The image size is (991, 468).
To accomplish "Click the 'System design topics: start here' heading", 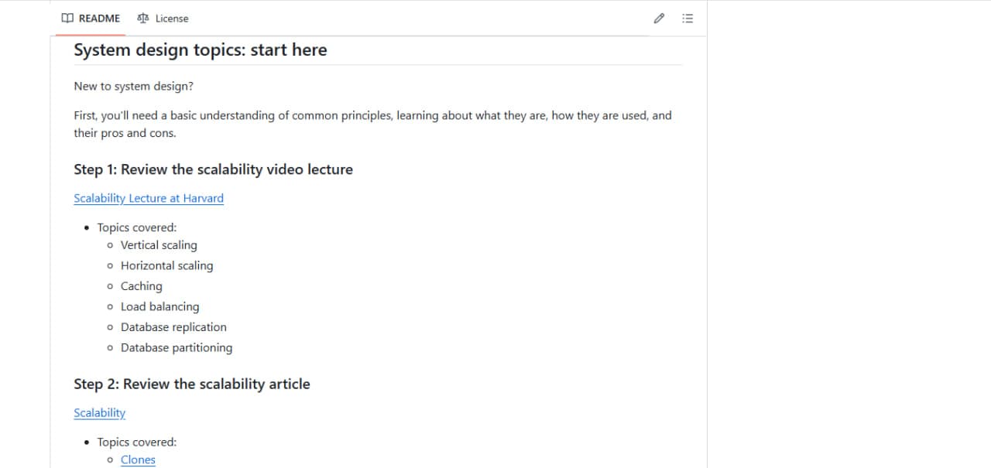I will click(201, 50).
